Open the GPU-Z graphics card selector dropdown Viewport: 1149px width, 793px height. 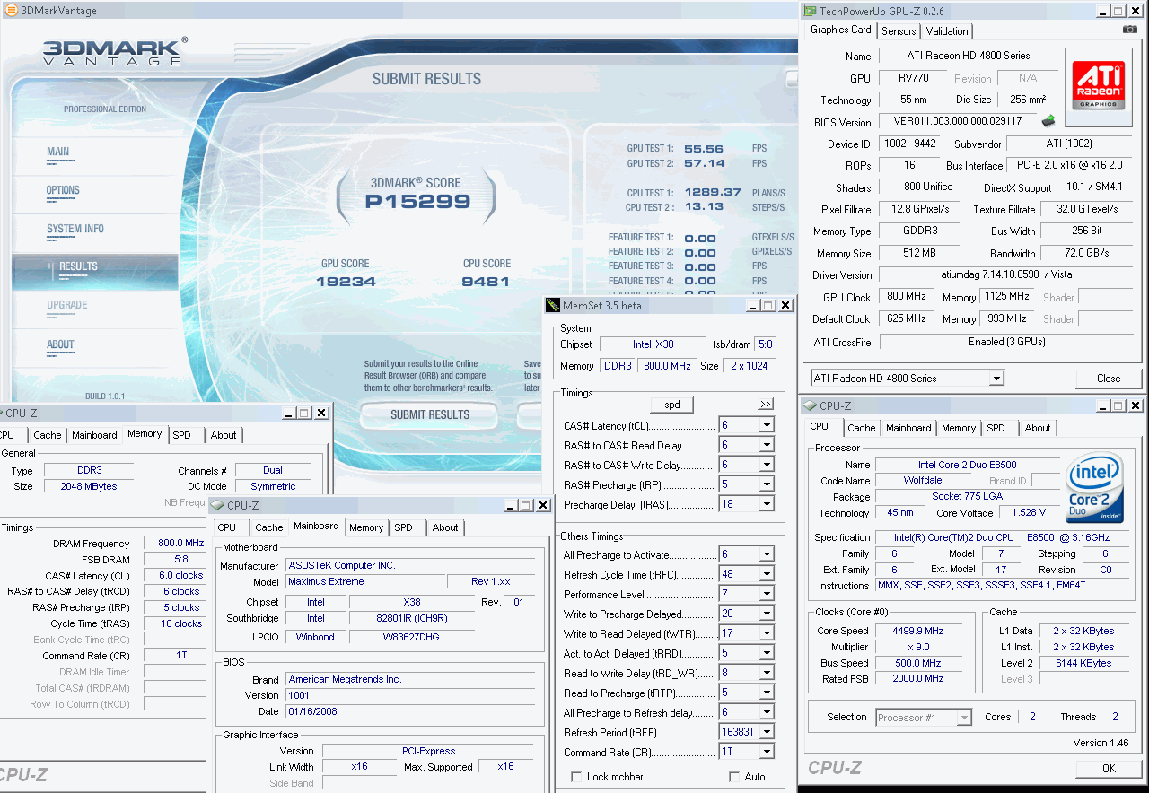(x=996, y=379)
